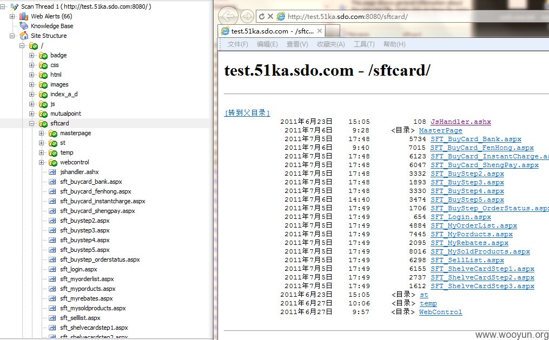Open the SFT_ShelveCardStep3.aspx link
Image resolution: width=549 pixels, height=340 pixels.
(482, 286)
